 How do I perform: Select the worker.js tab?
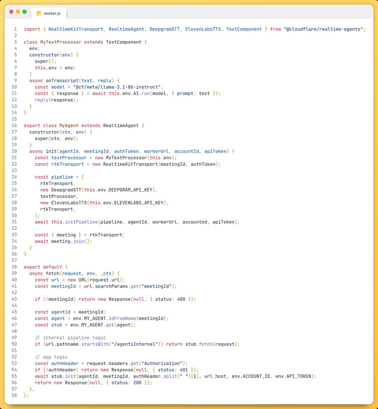(49, 13)
